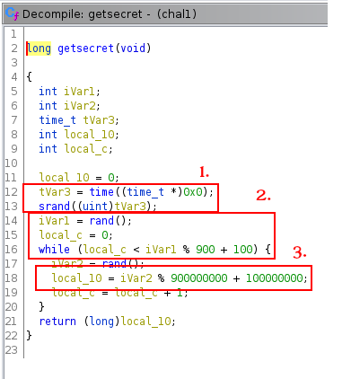This screenshot has height=379, width=351.
Task: Click line number 18 in the gutter
Action: pos(11,278)
